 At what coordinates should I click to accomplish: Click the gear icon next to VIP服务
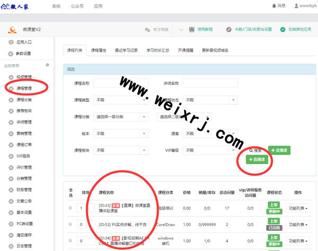coord(11,156)
